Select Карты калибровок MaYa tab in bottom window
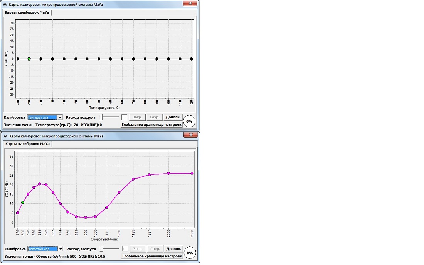 (x=27, y=144)
